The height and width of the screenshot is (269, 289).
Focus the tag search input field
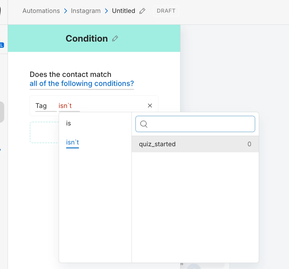click(x=200, y=124)
